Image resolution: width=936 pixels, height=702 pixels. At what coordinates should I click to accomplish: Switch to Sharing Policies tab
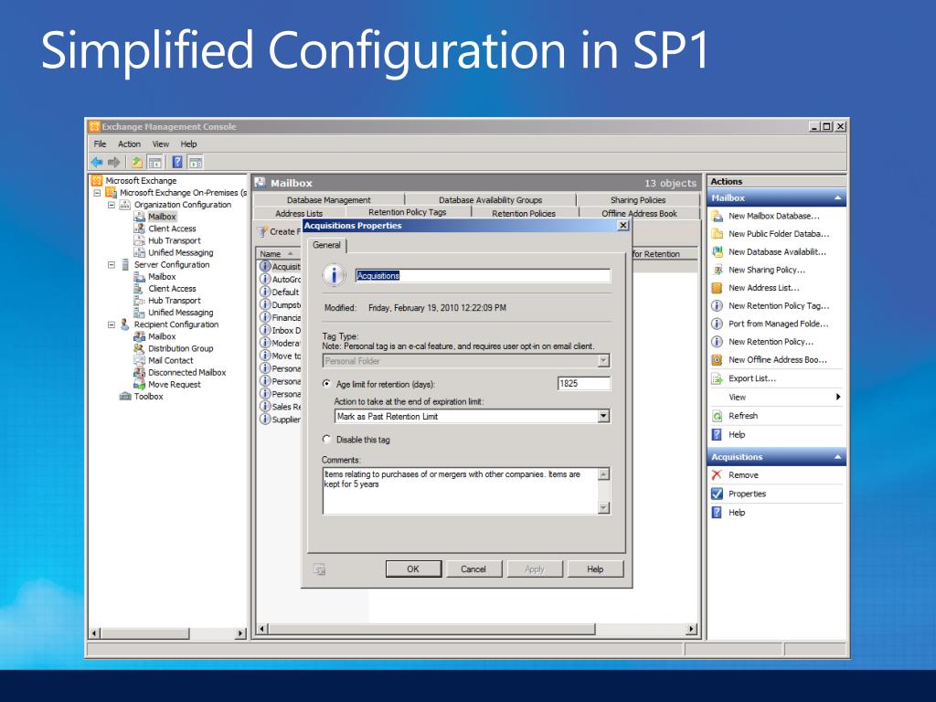[637, 200]
